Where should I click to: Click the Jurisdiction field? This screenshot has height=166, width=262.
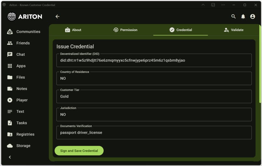(154, 114)
